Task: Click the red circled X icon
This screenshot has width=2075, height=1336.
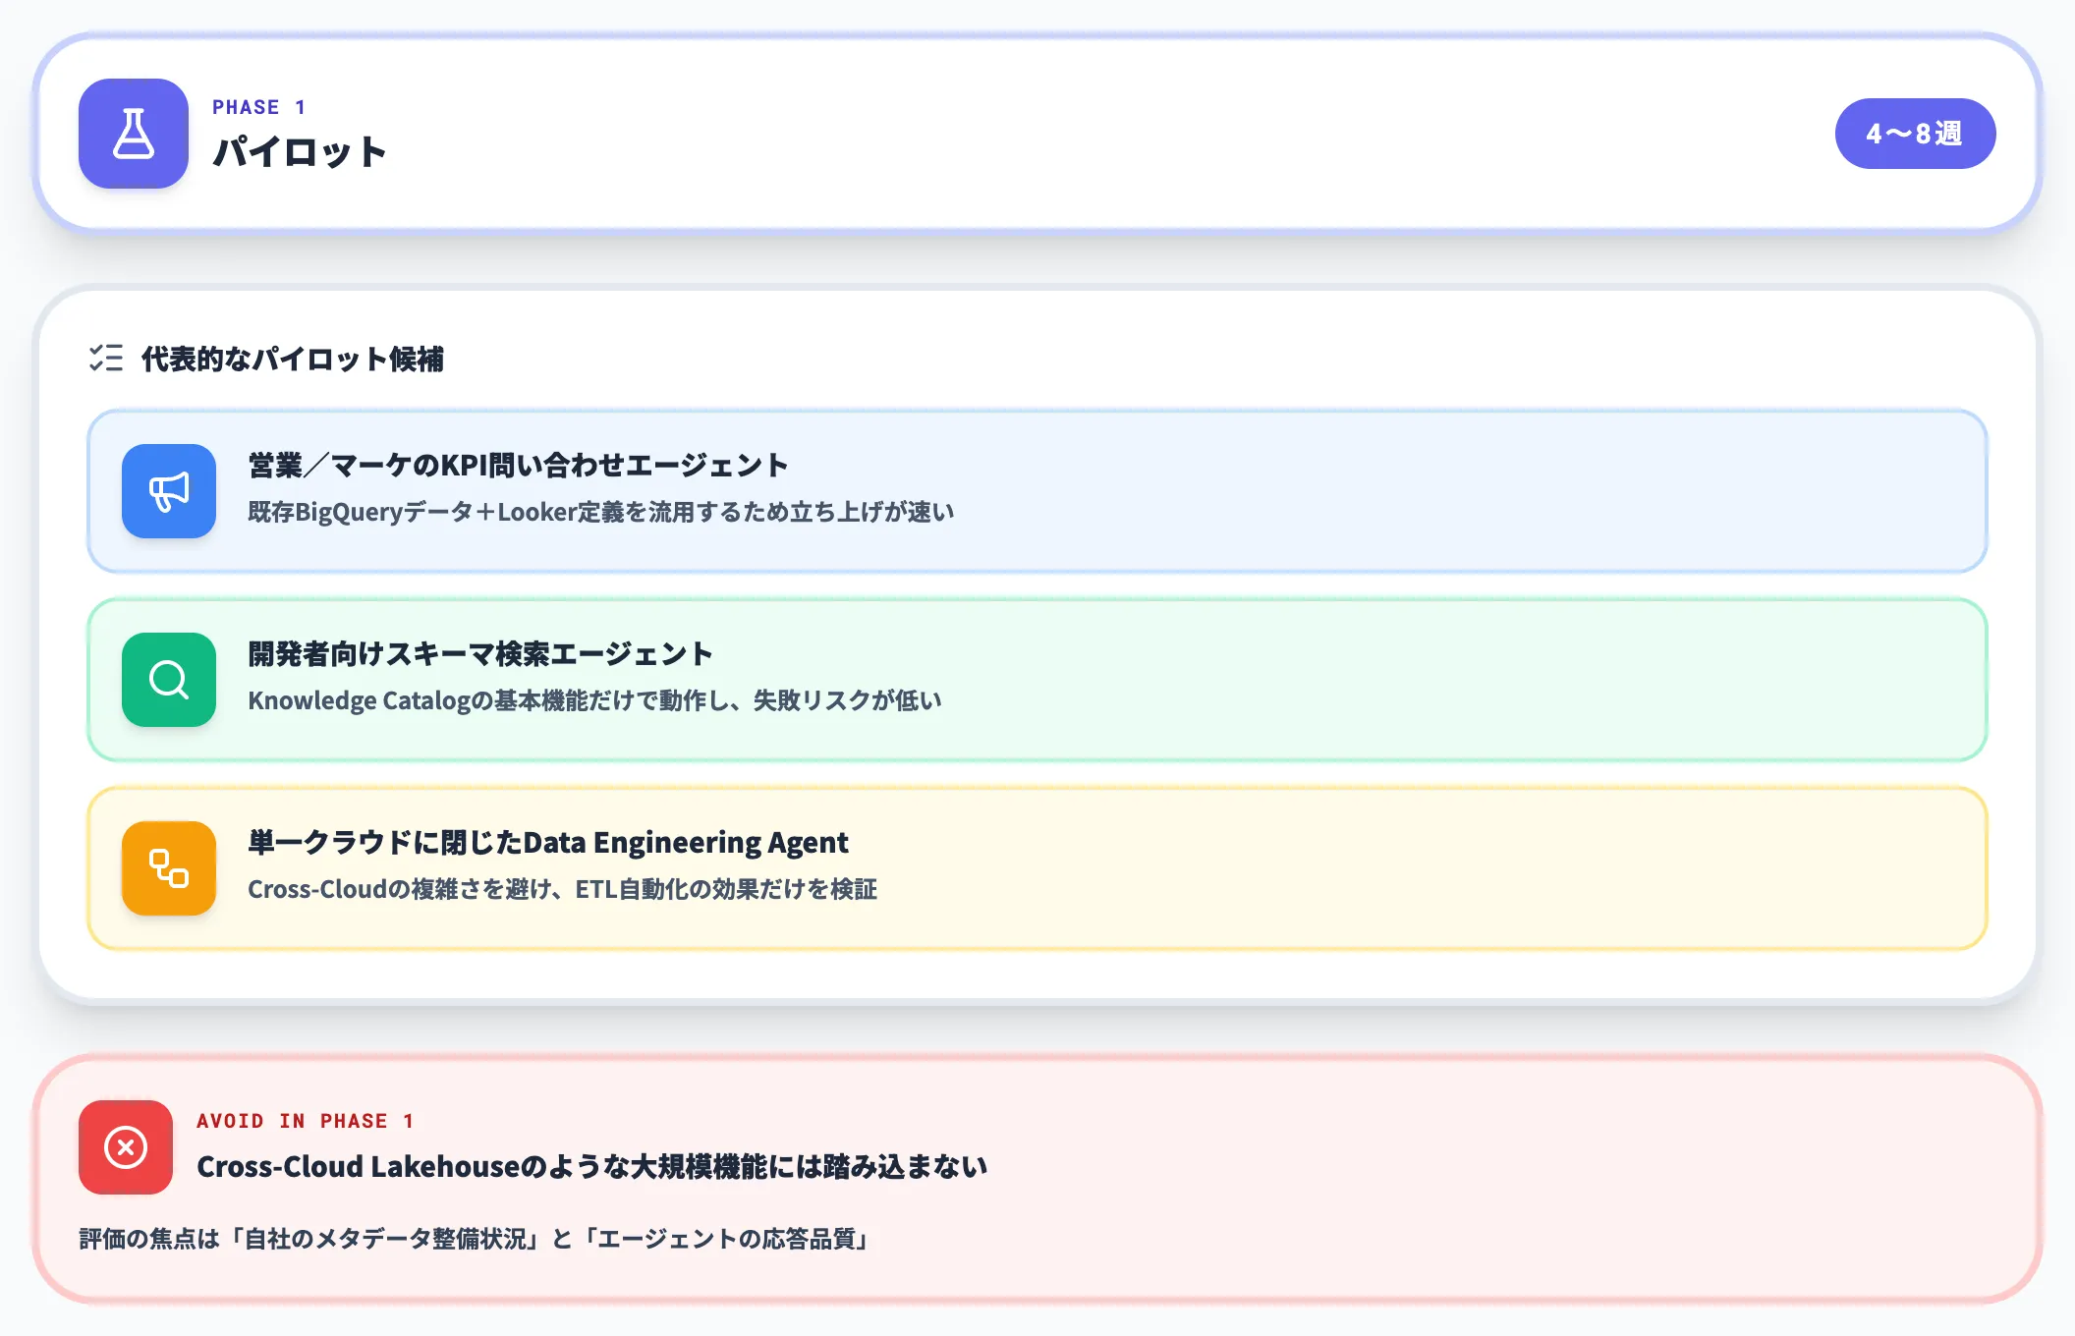Action: [x=125, y=1147]
